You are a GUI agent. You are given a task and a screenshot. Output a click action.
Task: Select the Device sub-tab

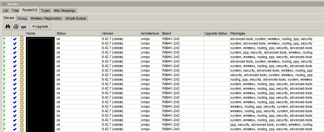point(9,18)
